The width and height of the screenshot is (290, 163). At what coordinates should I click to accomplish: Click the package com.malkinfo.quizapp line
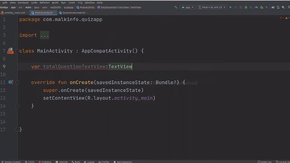[61, 19]
